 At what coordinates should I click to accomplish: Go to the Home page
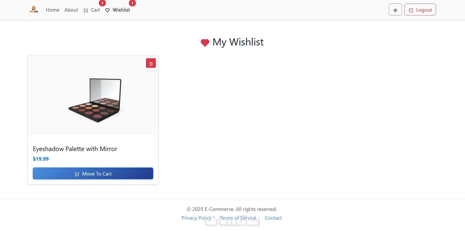tap(52, 10)
